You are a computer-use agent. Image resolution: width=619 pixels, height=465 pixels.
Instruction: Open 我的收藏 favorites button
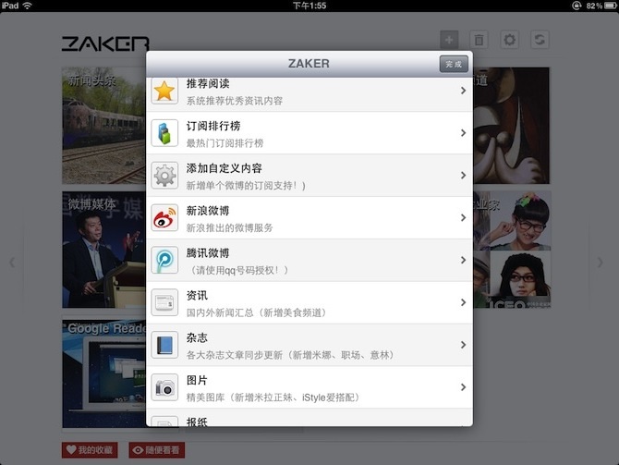tap(90, 450)
